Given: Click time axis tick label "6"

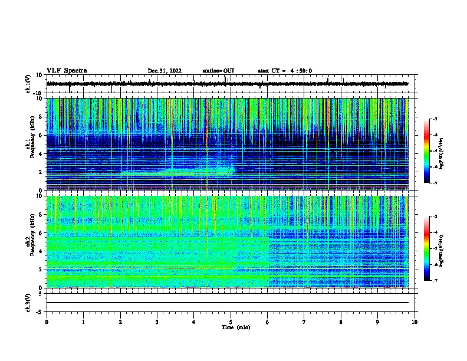Looking at the screenshot, I should [x=267, y=322].
